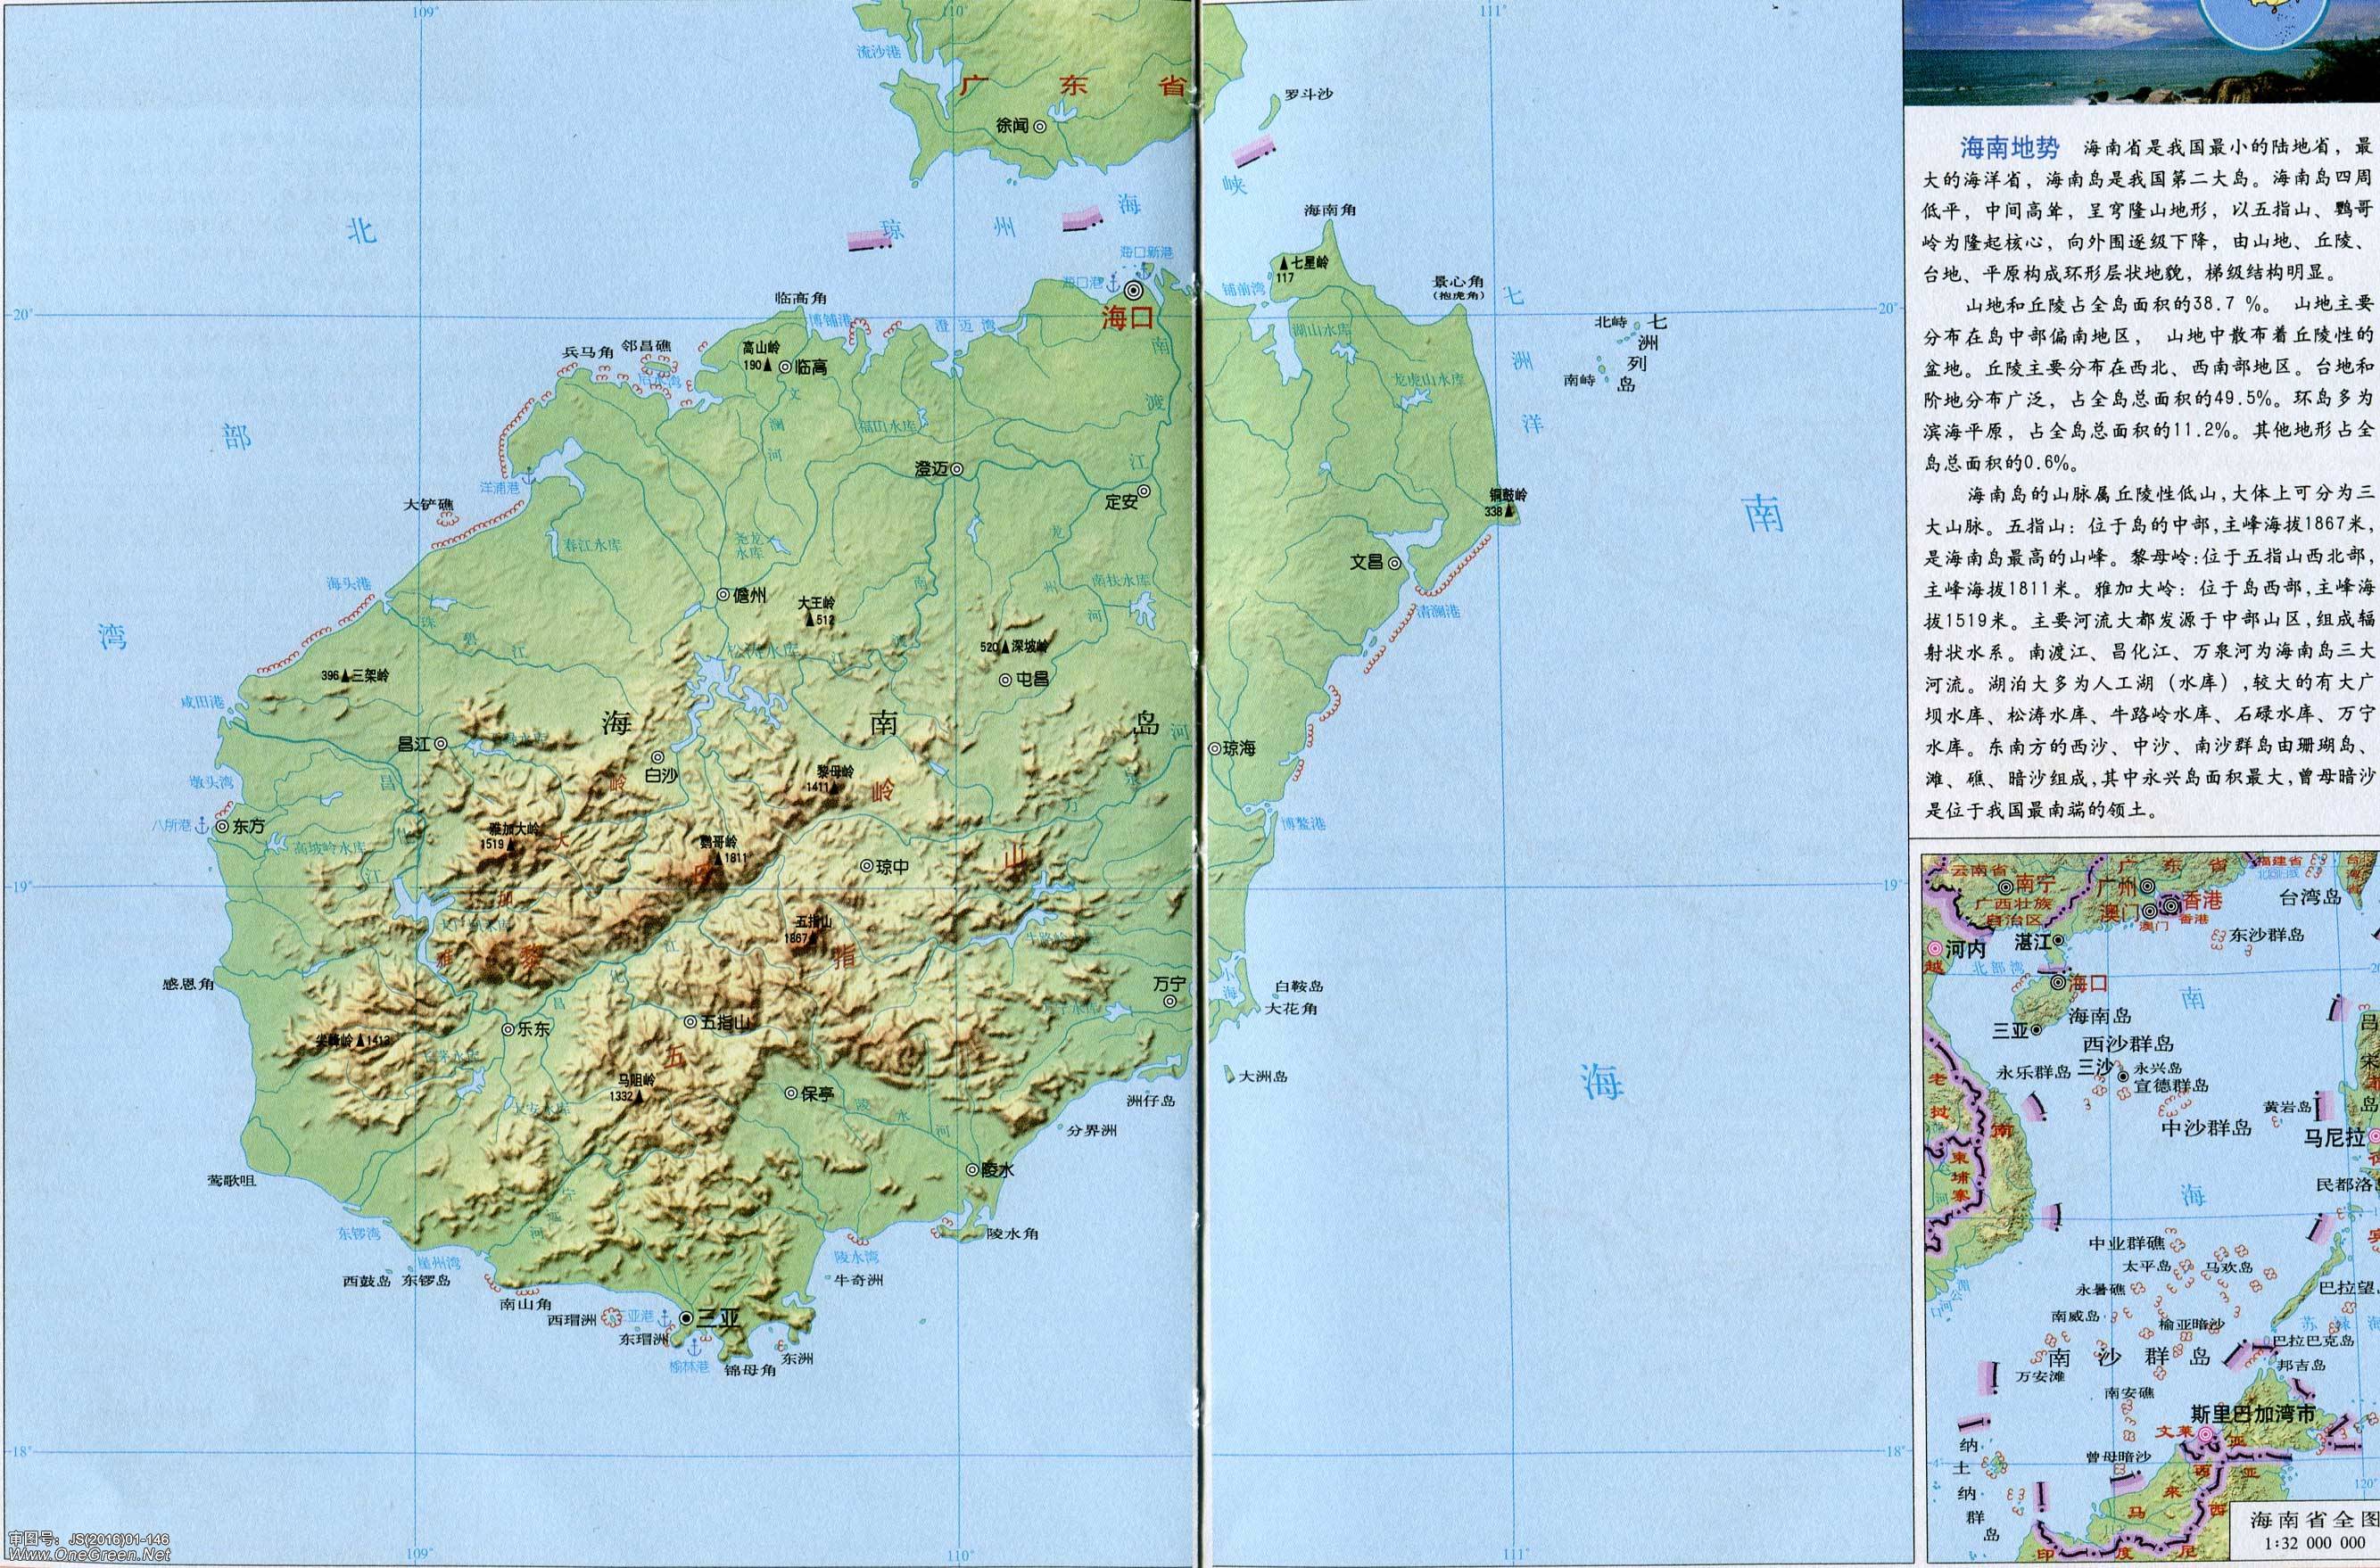The height and width of the screenshot is (1568, 2380).
Task: Click the 大洲岛 island off east coast
Action: point(1230,1073)
